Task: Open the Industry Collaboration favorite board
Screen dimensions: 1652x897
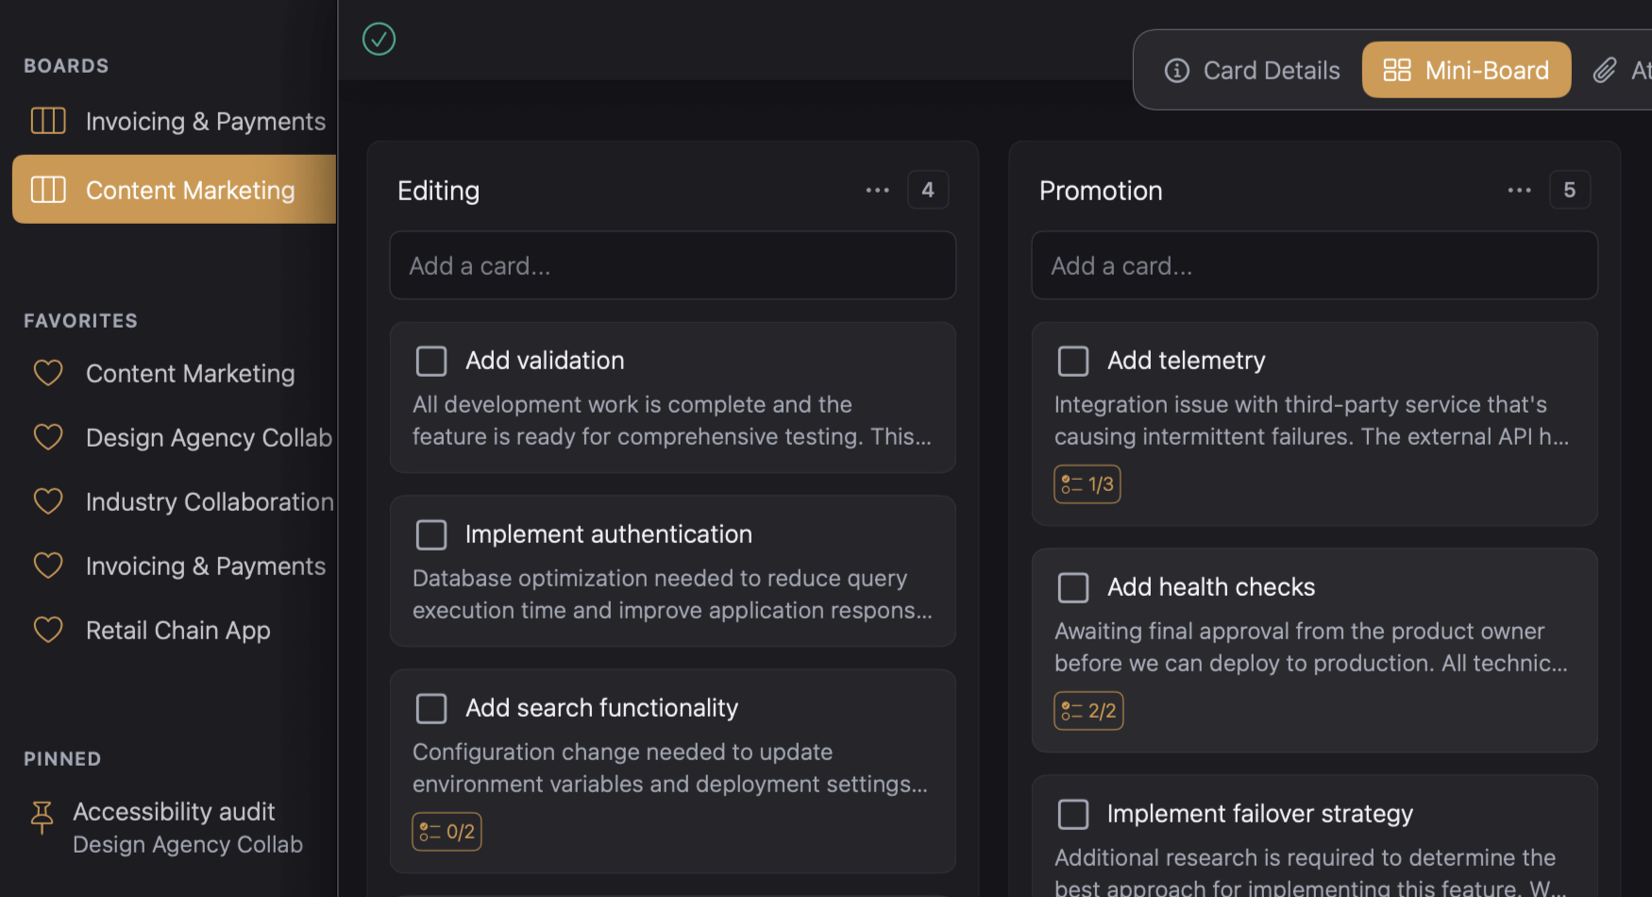Action: tap(209, 501)
